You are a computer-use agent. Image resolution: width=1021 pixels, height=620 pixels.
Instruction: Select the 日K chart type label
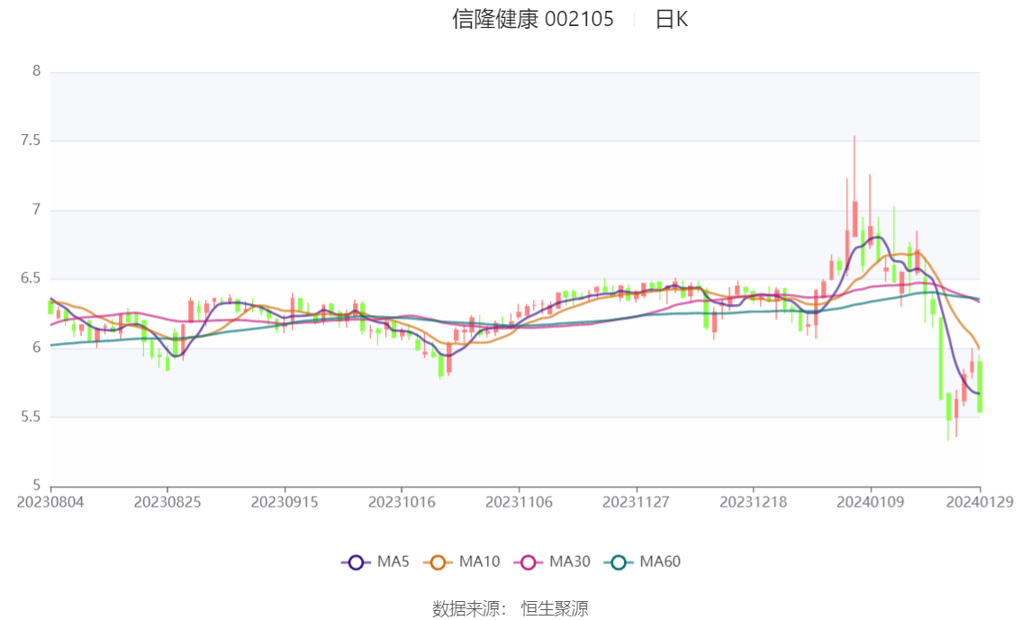pyautogui.click(x=672, y=19)
